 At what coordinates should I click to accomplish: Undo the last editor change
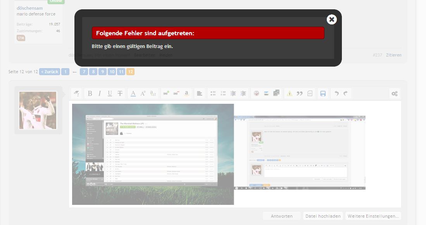pyautogui.click(x=336, y=93)
